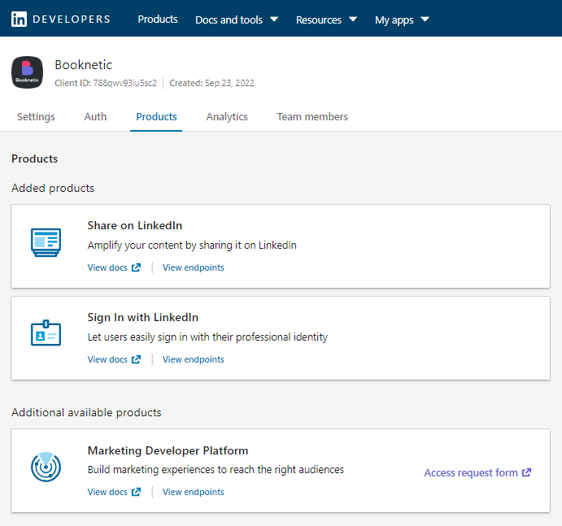
Task: Click the DEVELOPERS text in header
Action: (x=72, y=19)
